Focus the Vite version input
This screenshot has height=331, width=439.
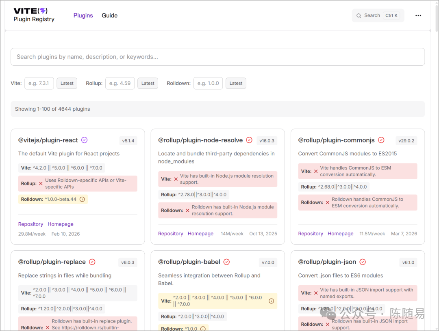point(39,83)
